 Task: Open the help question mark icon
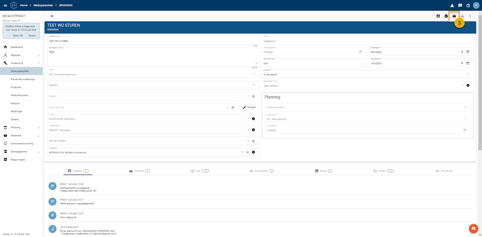click(x=468, y=5)
